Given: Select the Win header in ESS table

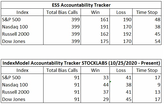Looking at the screenshot, I should click(x=95, y=12).
